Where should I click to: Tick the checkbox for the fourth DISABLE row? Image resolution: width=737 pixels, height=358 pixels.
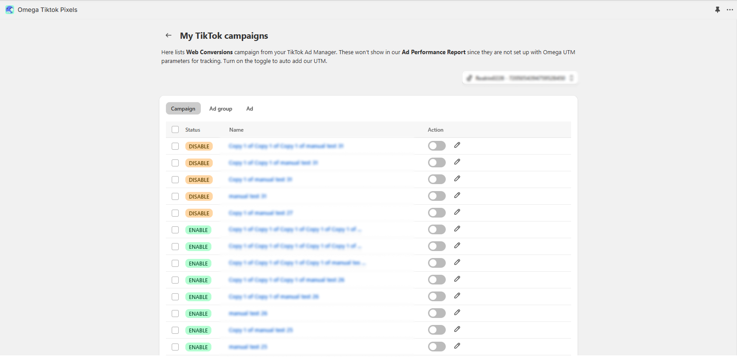(x=175, y=196)
